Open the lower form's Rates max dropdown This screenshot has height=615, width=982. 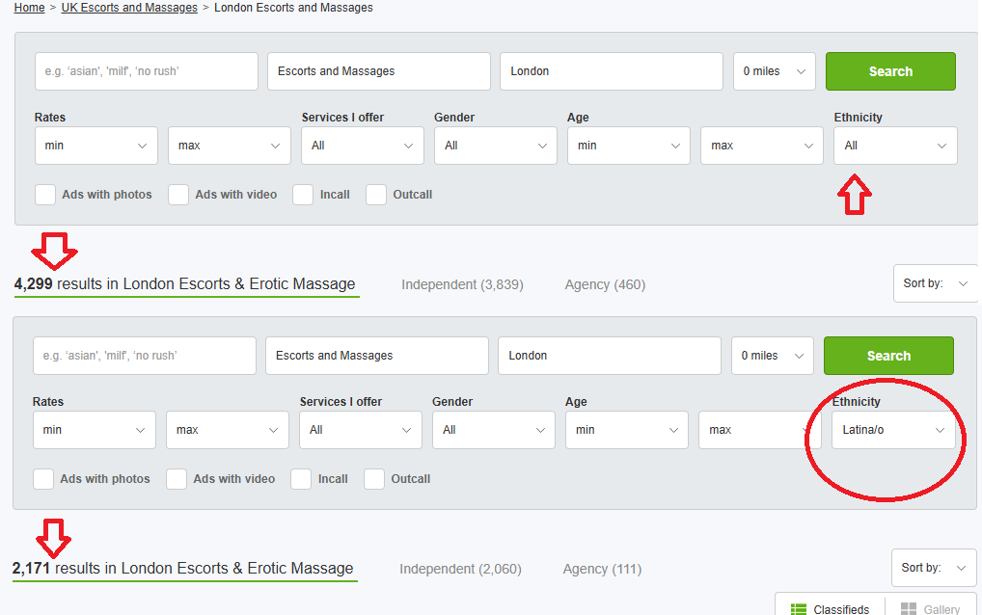(228, 430)
